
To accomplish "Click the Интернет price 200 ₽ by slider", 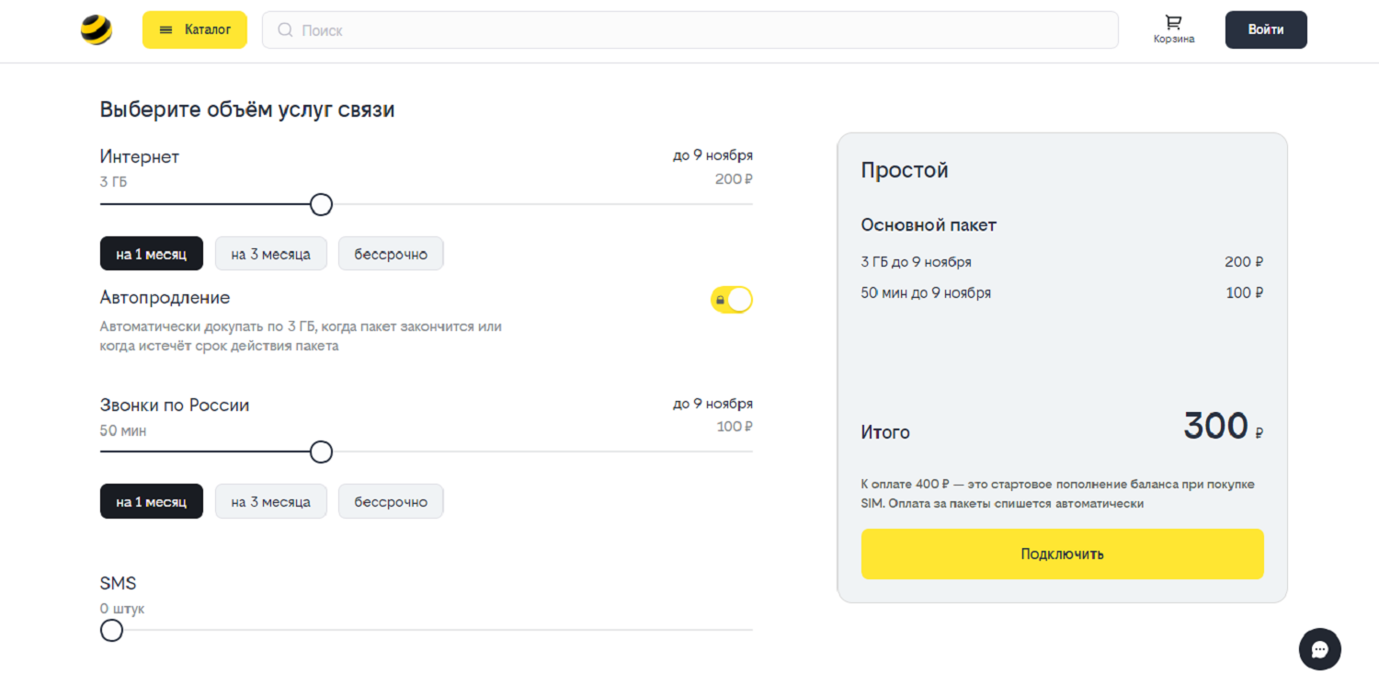I will [x=734, y=179].
